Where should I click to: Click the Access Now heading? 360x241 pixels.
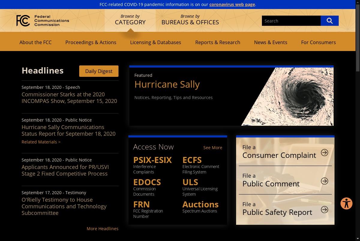click(153, 147)
